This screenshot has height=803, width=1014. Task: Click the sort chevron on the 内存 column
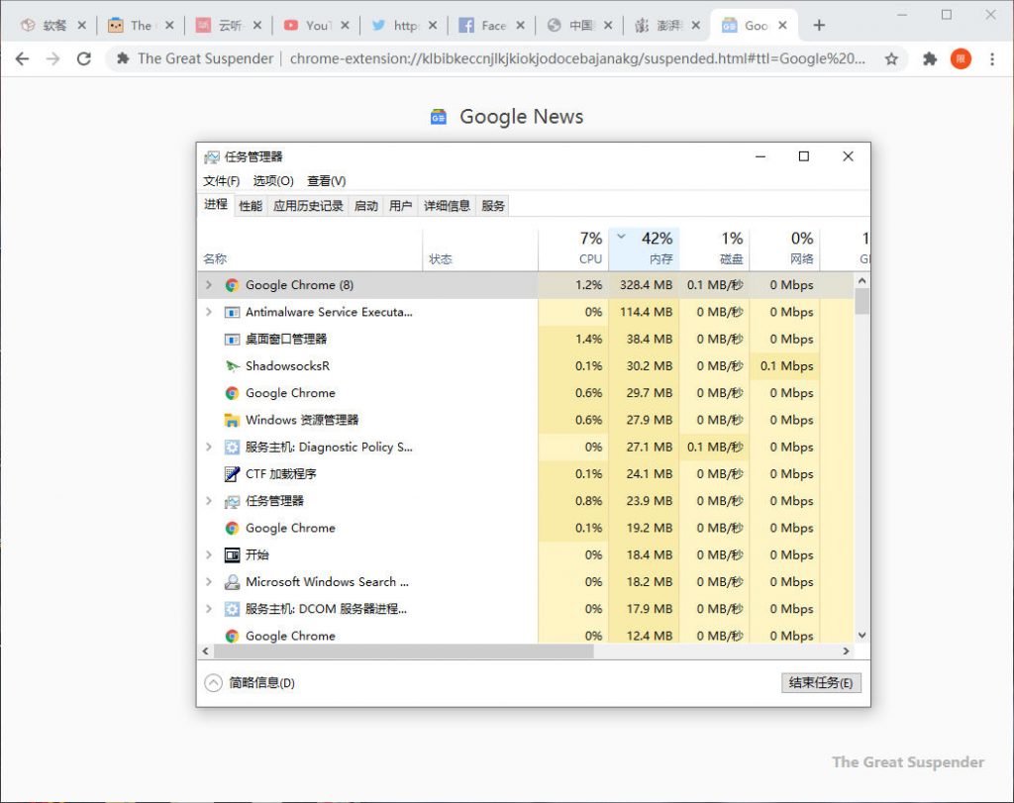(x=623, y=236)
